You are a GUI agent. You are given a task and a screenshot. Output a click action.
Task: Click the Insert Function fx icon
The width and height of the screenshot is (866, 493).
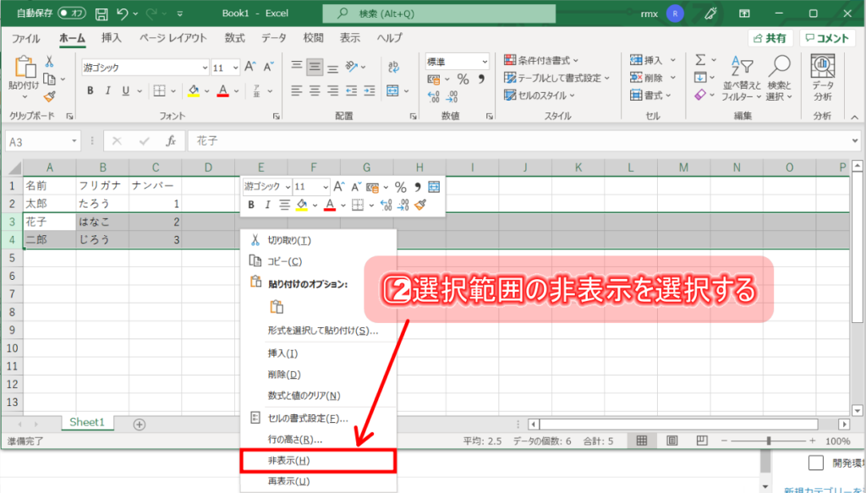click(x=171, y=141)
